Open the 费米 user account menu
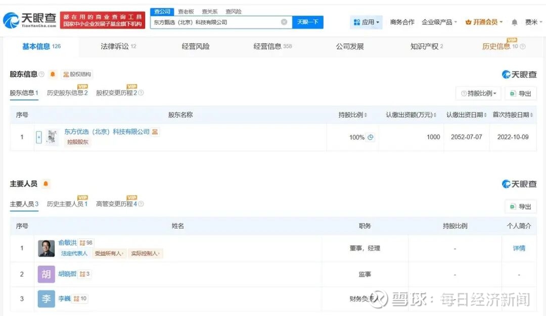Screen dimensions: 546x316 tap(533, 22)
